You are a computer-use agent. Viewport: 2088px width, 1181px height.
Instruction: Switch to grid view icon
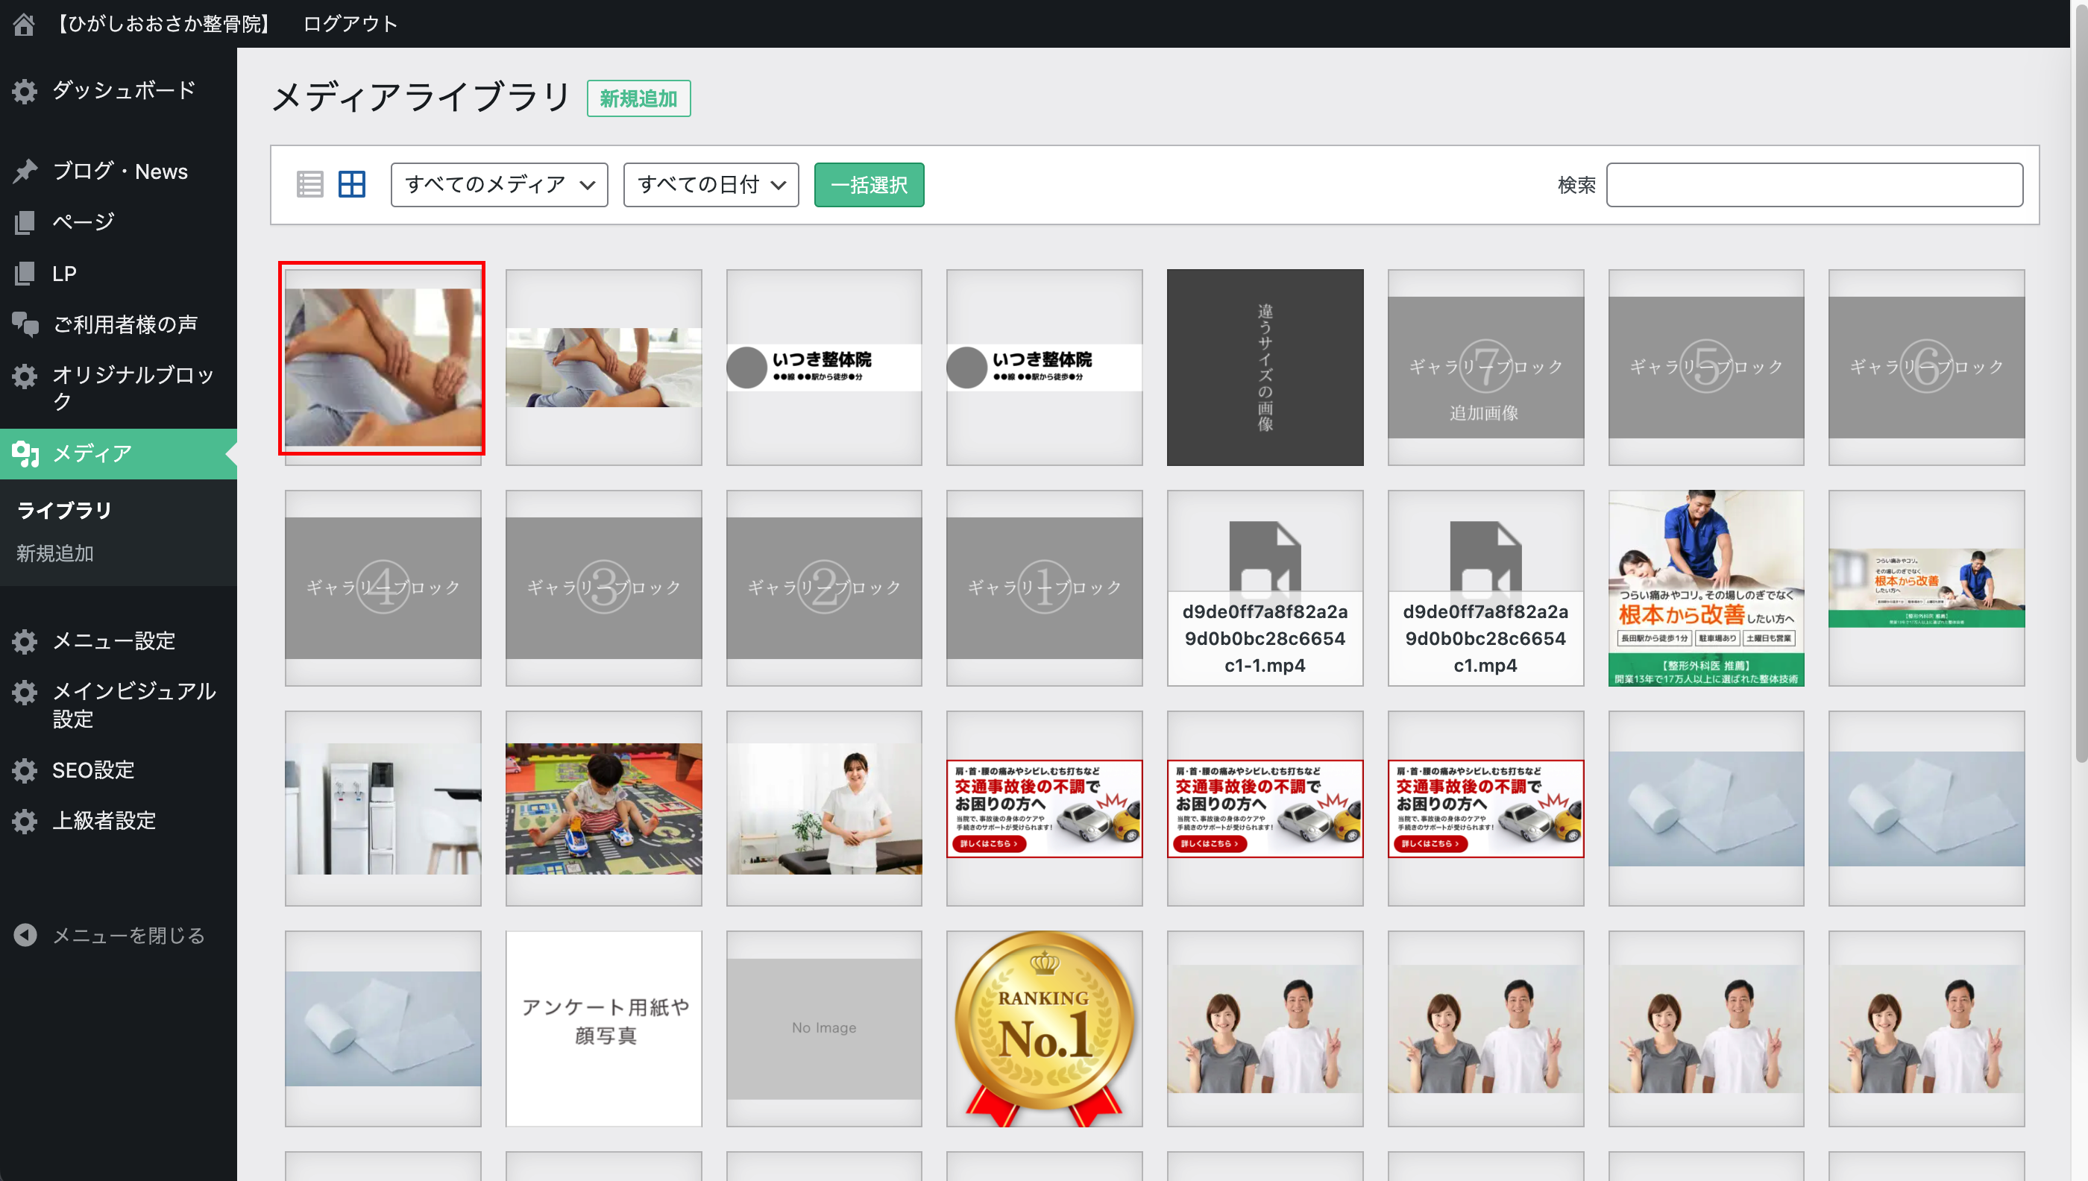351,185
